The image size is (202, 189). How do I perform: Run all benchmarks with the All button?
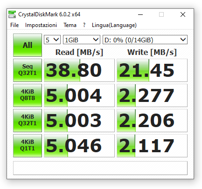(28, 45)
